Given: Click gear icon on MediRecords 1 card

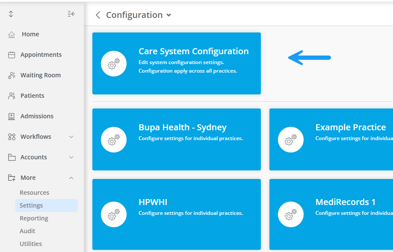Looking at the screenshot, I should click(x=291, y=214).
